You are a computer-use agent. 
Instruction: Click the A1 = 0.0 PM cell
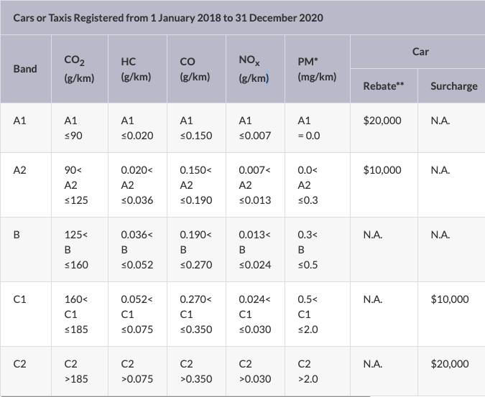[x=310, y=128]
